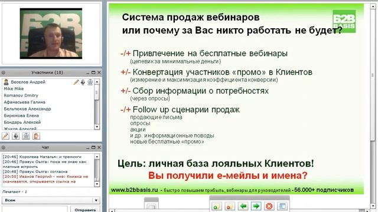Screen dimensions: 378x212
Task: Select participant Бельтюков Александр
Action: pyautogui.click(x=27, y=109)
